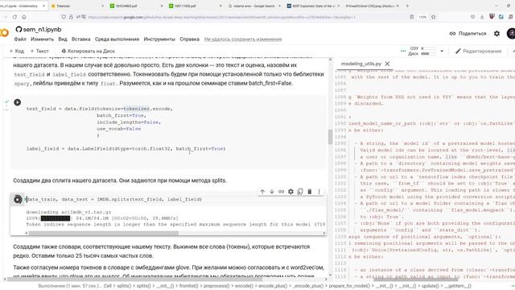Click the GitHub icon beside sem_n1.ipynb
This screenshot has height=290, width=515.
pos(19,30)
